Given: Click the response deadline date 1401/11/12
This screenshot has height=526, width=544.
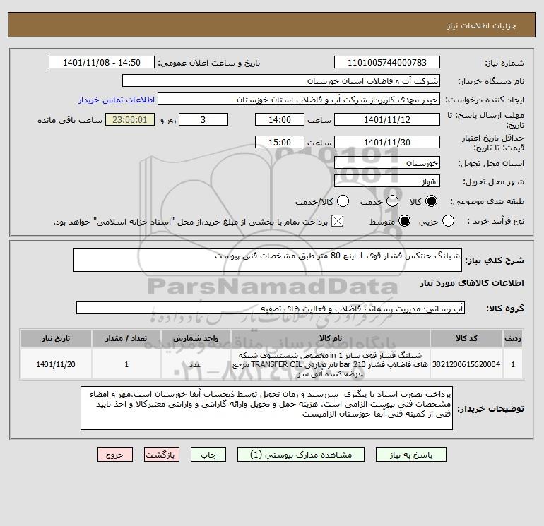Looking at the screenshot, I should pyautogui.click(x=387, y=119).
